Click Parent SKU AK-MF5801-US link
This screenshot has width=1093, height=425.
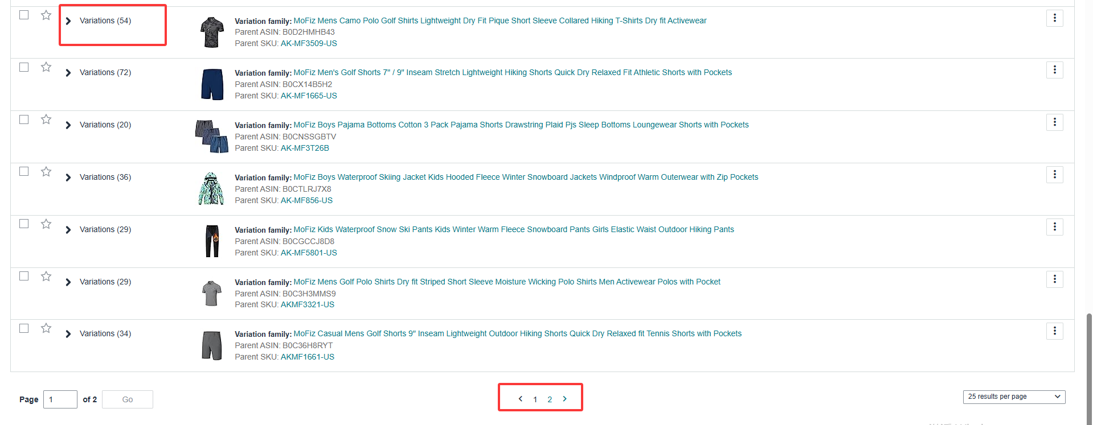tap(309, 253)
